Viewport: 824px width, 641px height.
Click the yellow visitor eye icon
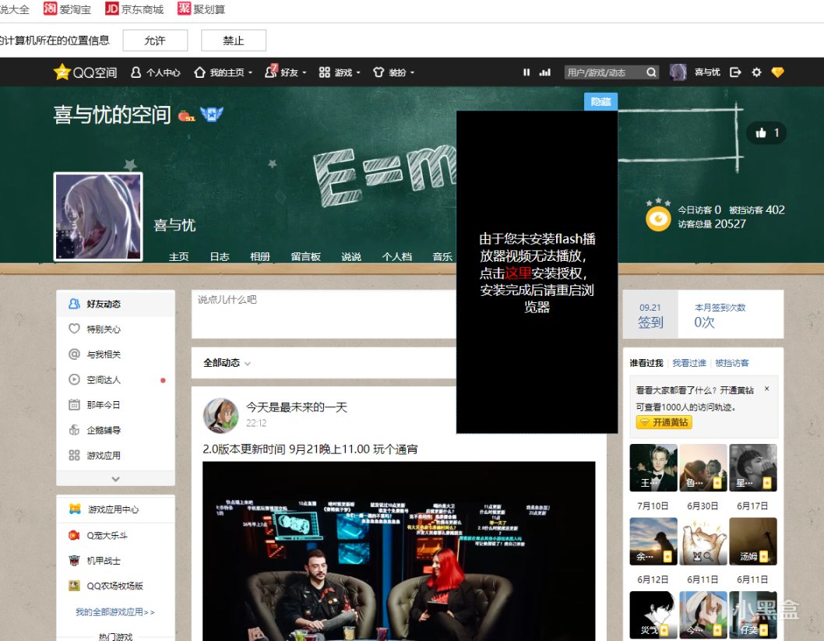(x=658, y=218)
